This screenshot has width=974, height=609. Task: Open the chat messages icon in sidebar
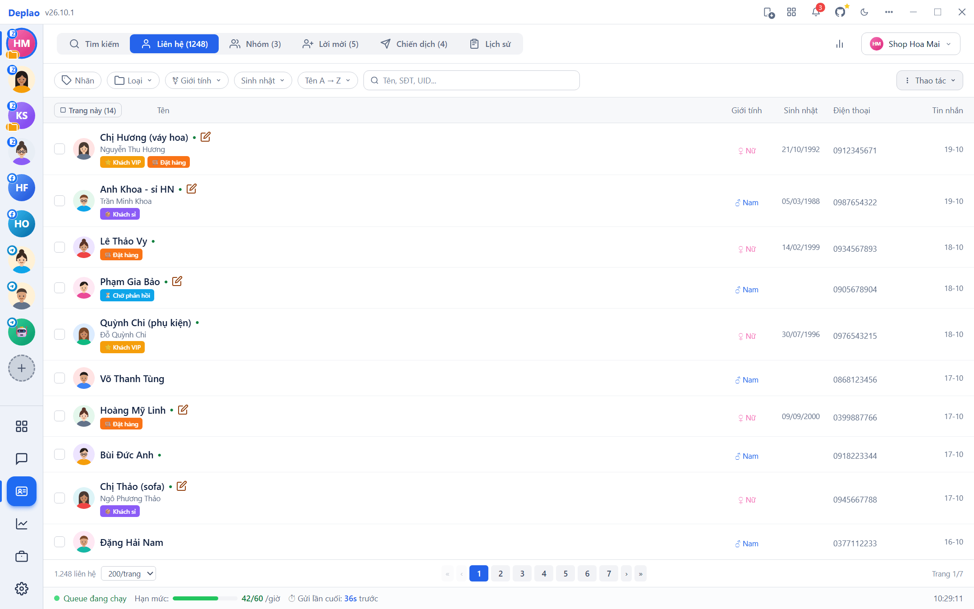22,459
